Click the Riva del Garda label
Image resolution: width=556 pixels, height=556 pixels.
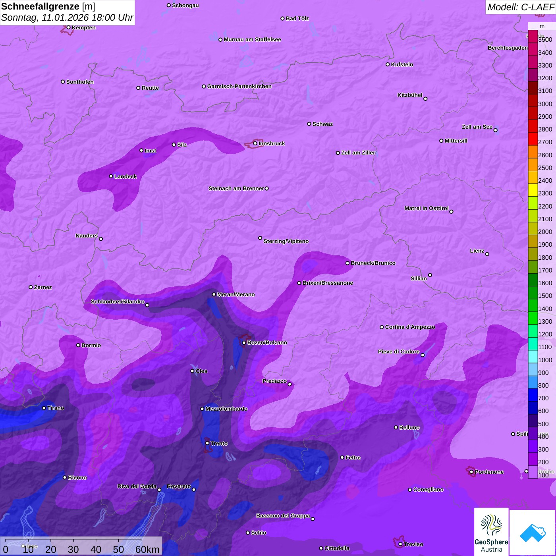(x=137, y=486)
